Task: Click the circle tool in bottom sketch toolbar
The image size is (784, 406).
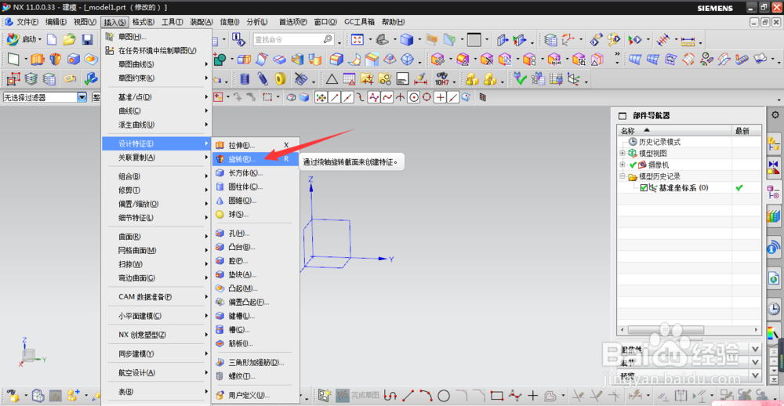Action: [x=444, y=396]
